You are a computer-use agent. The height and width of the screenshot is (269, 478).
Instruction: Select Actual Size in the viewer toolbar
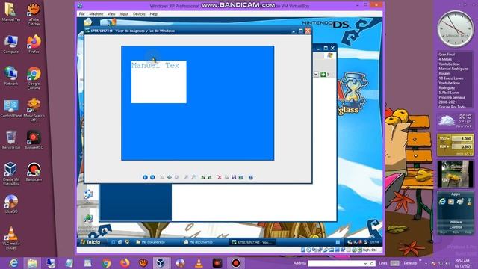click(170, 177)
